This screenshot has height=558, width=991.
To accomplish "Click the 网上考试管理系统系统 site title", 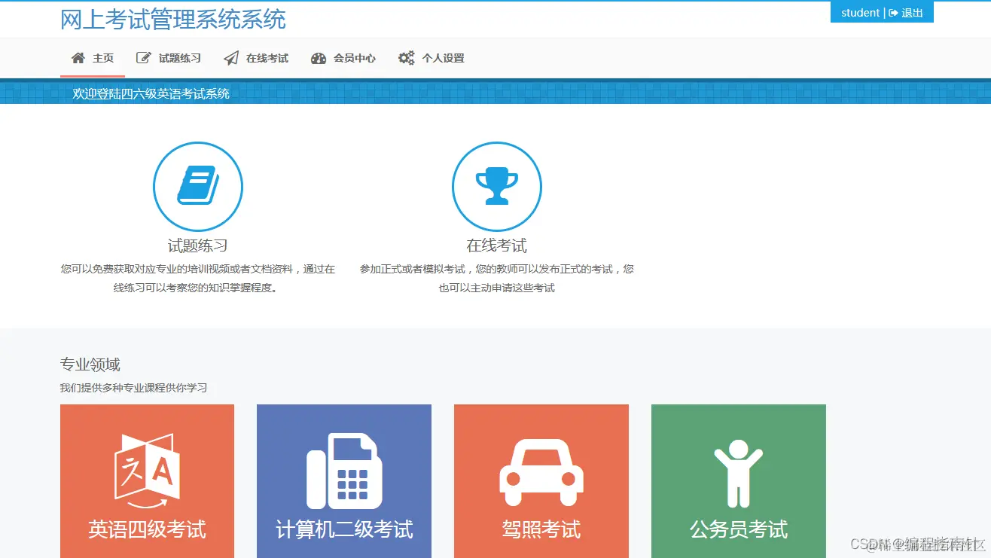I will point(173,20).
